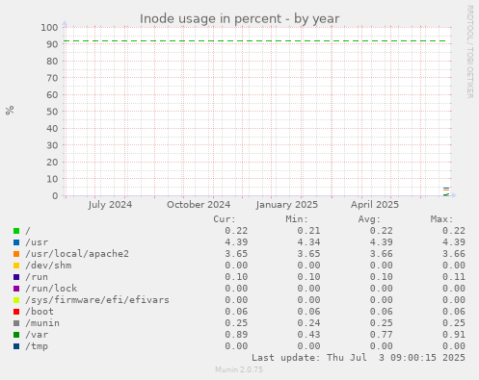Image resolution: width=479 pixels, height=380 pixels.
Task: Select the /sys/firmware/efi/efivars legend label
Action: coord(97,300)
